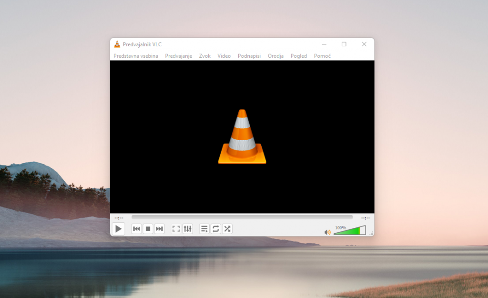This screenshot has width=488, height=298.
Task: Open the Predvajanje menu
Action: click(178, 56)
